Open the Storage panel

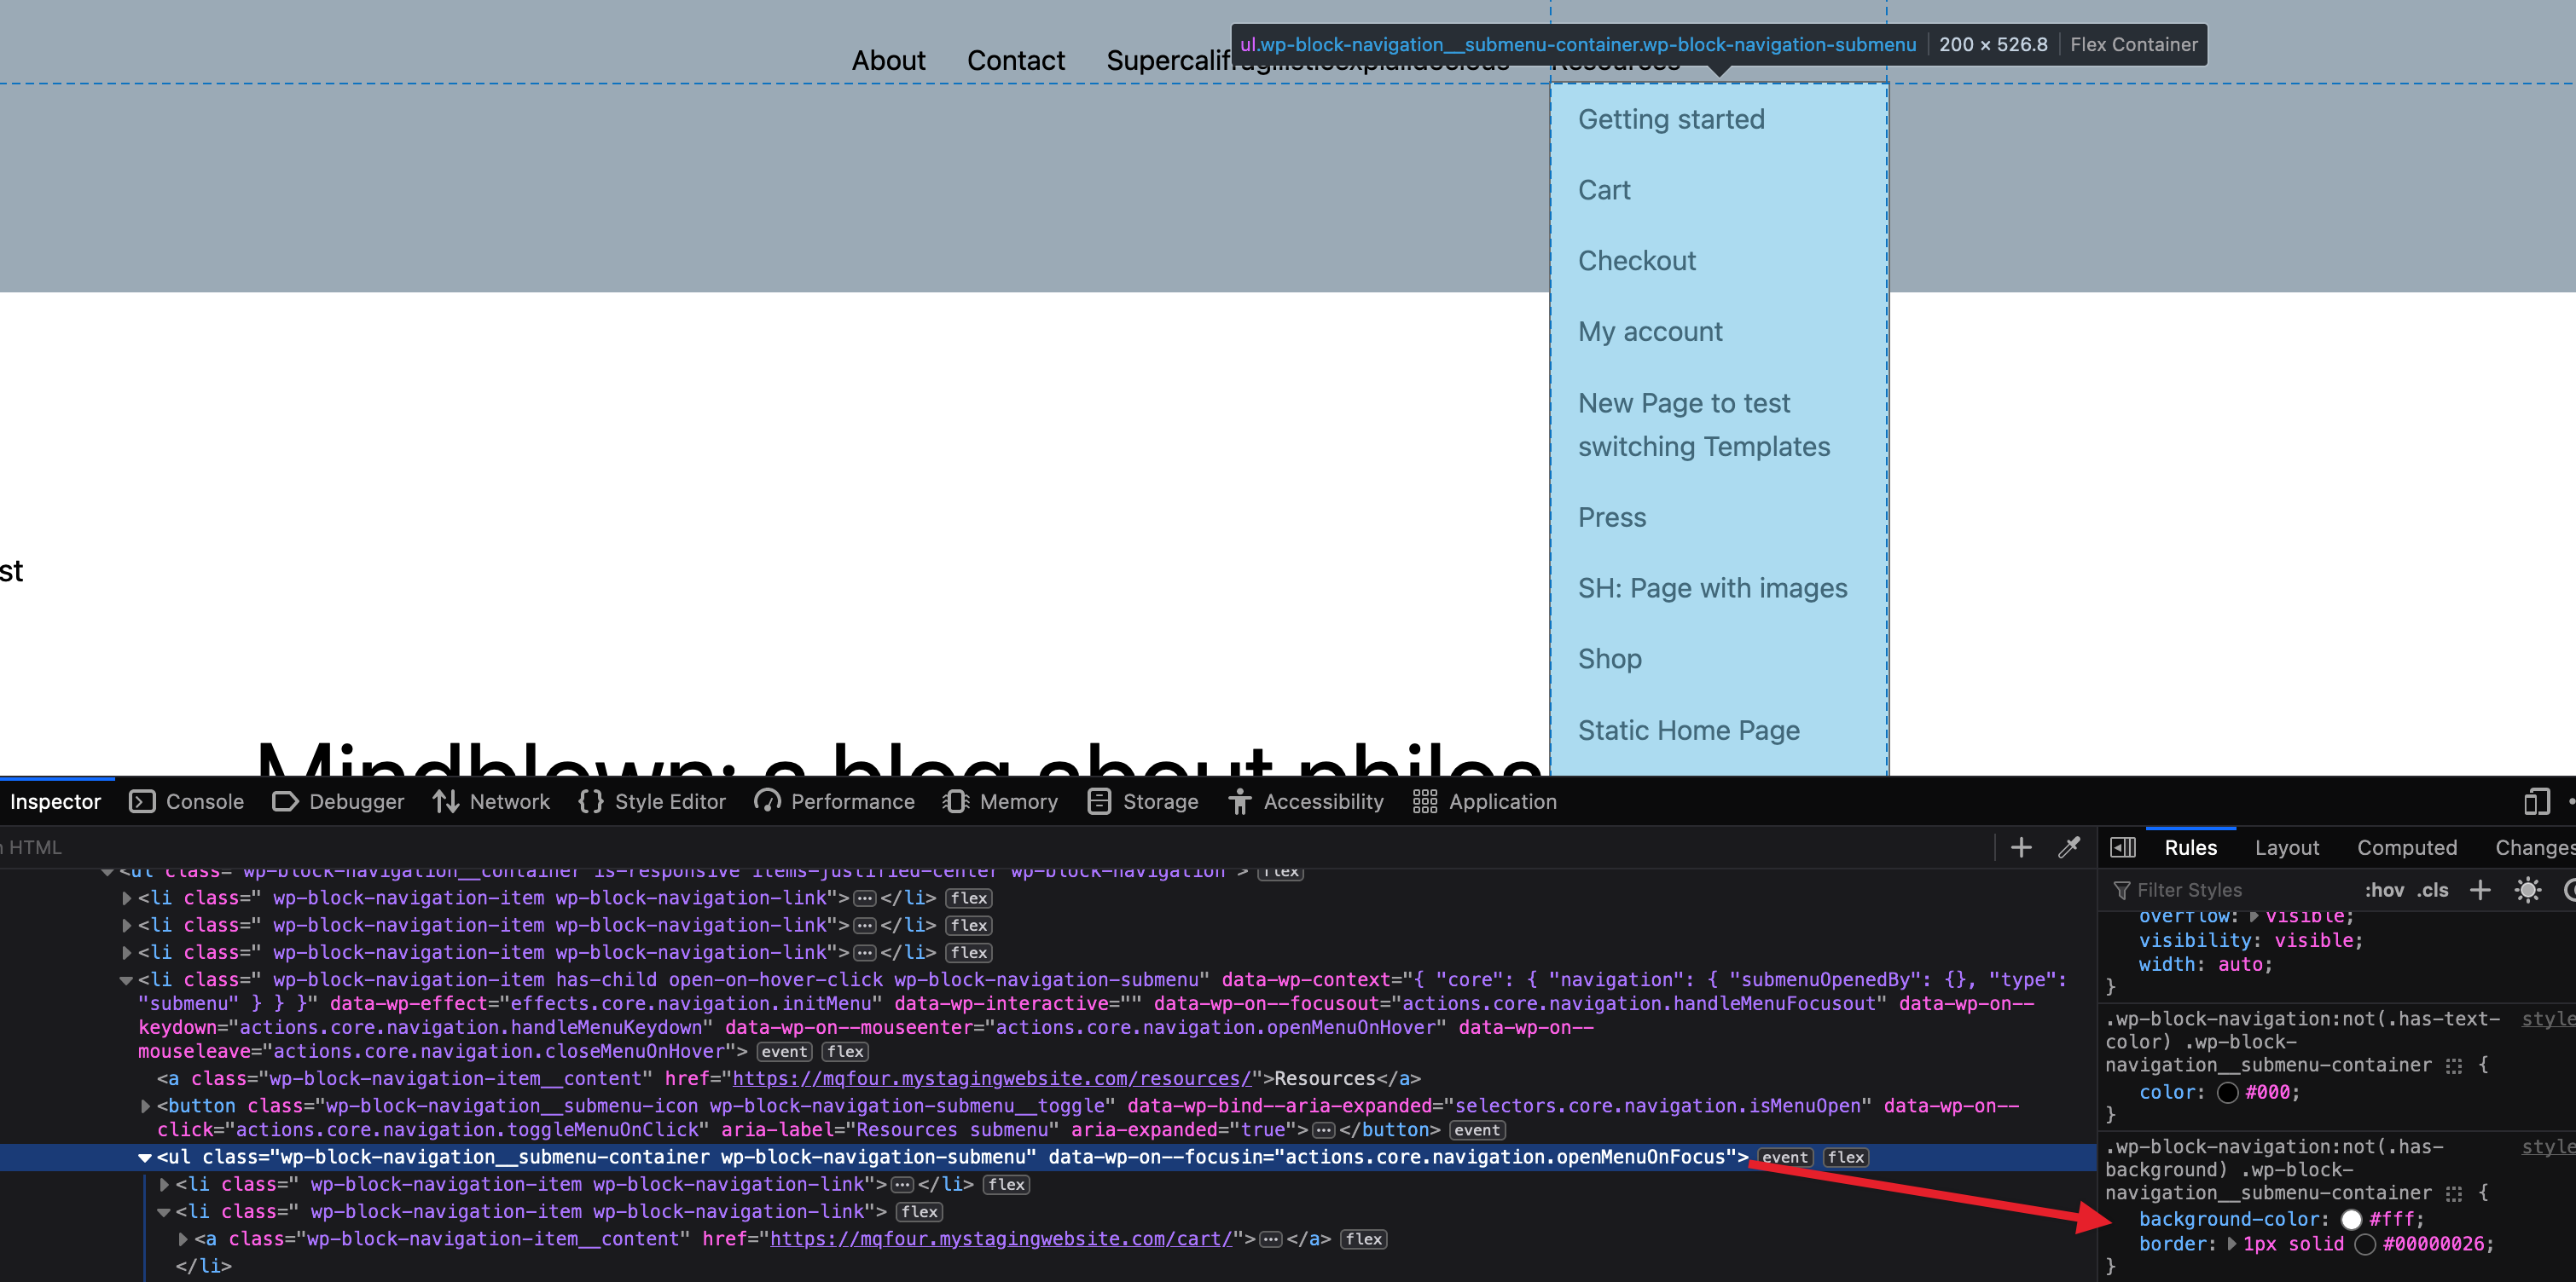(x=1143, y=800)
